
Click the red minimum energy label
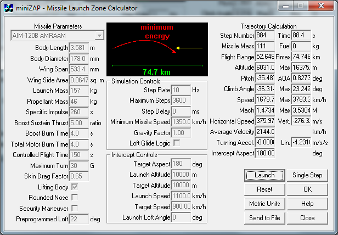coord(157,31)
